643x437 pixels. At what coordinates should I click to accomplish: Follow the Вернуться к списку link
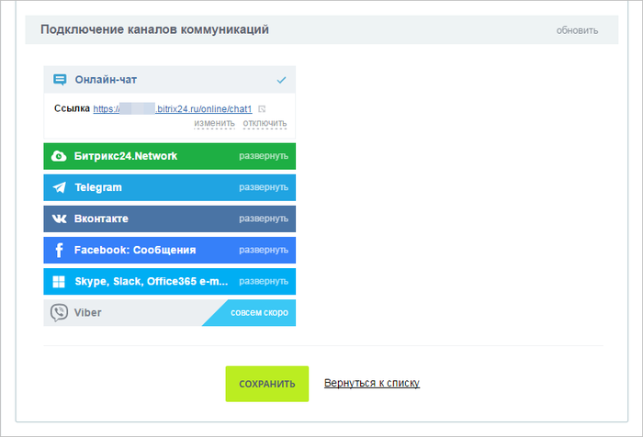(372, 384)
